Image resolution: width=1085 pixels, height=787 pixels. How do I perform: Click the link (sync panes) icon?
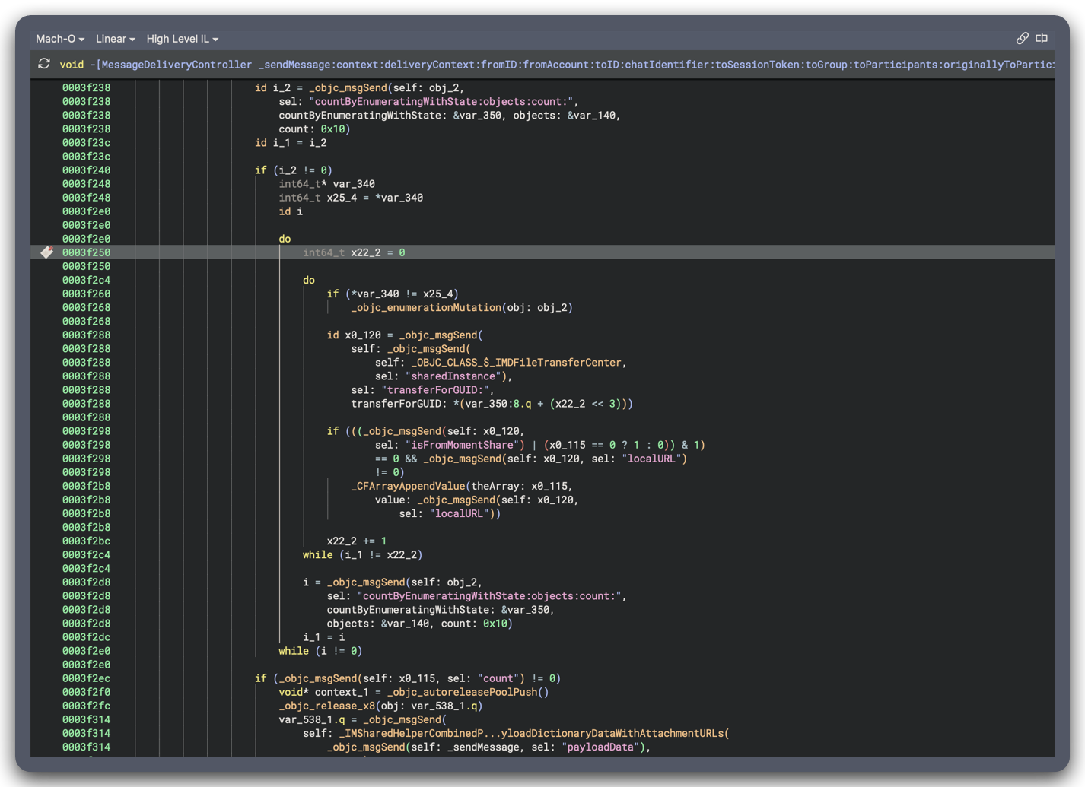pos(1022,38)
